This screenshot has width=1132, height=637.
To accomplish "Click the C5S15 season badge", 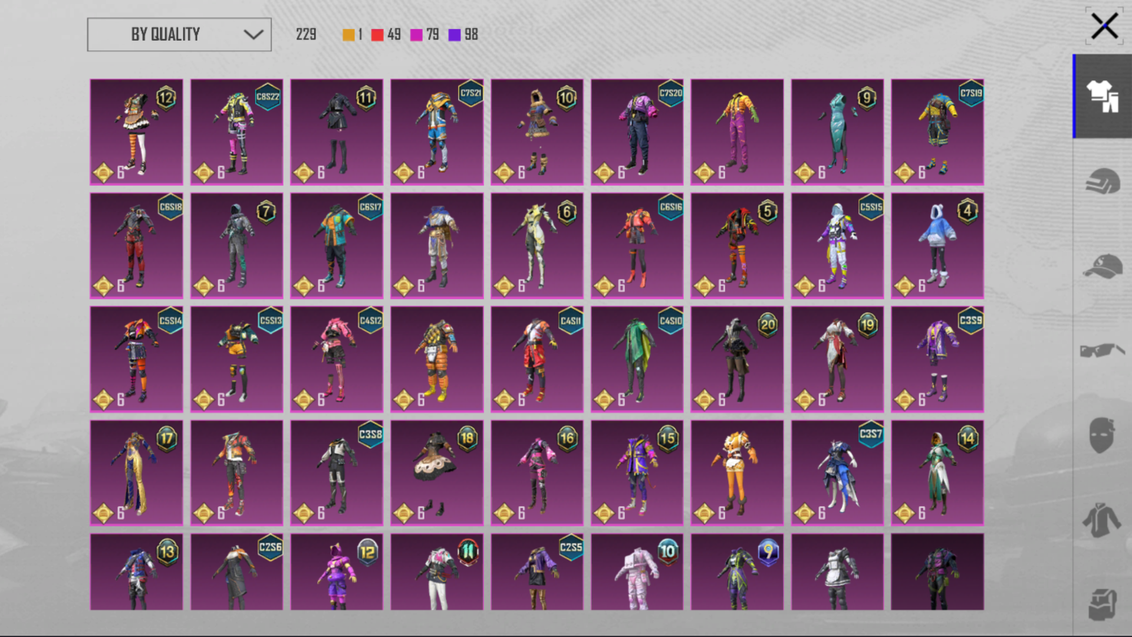I will coord(871,207).
